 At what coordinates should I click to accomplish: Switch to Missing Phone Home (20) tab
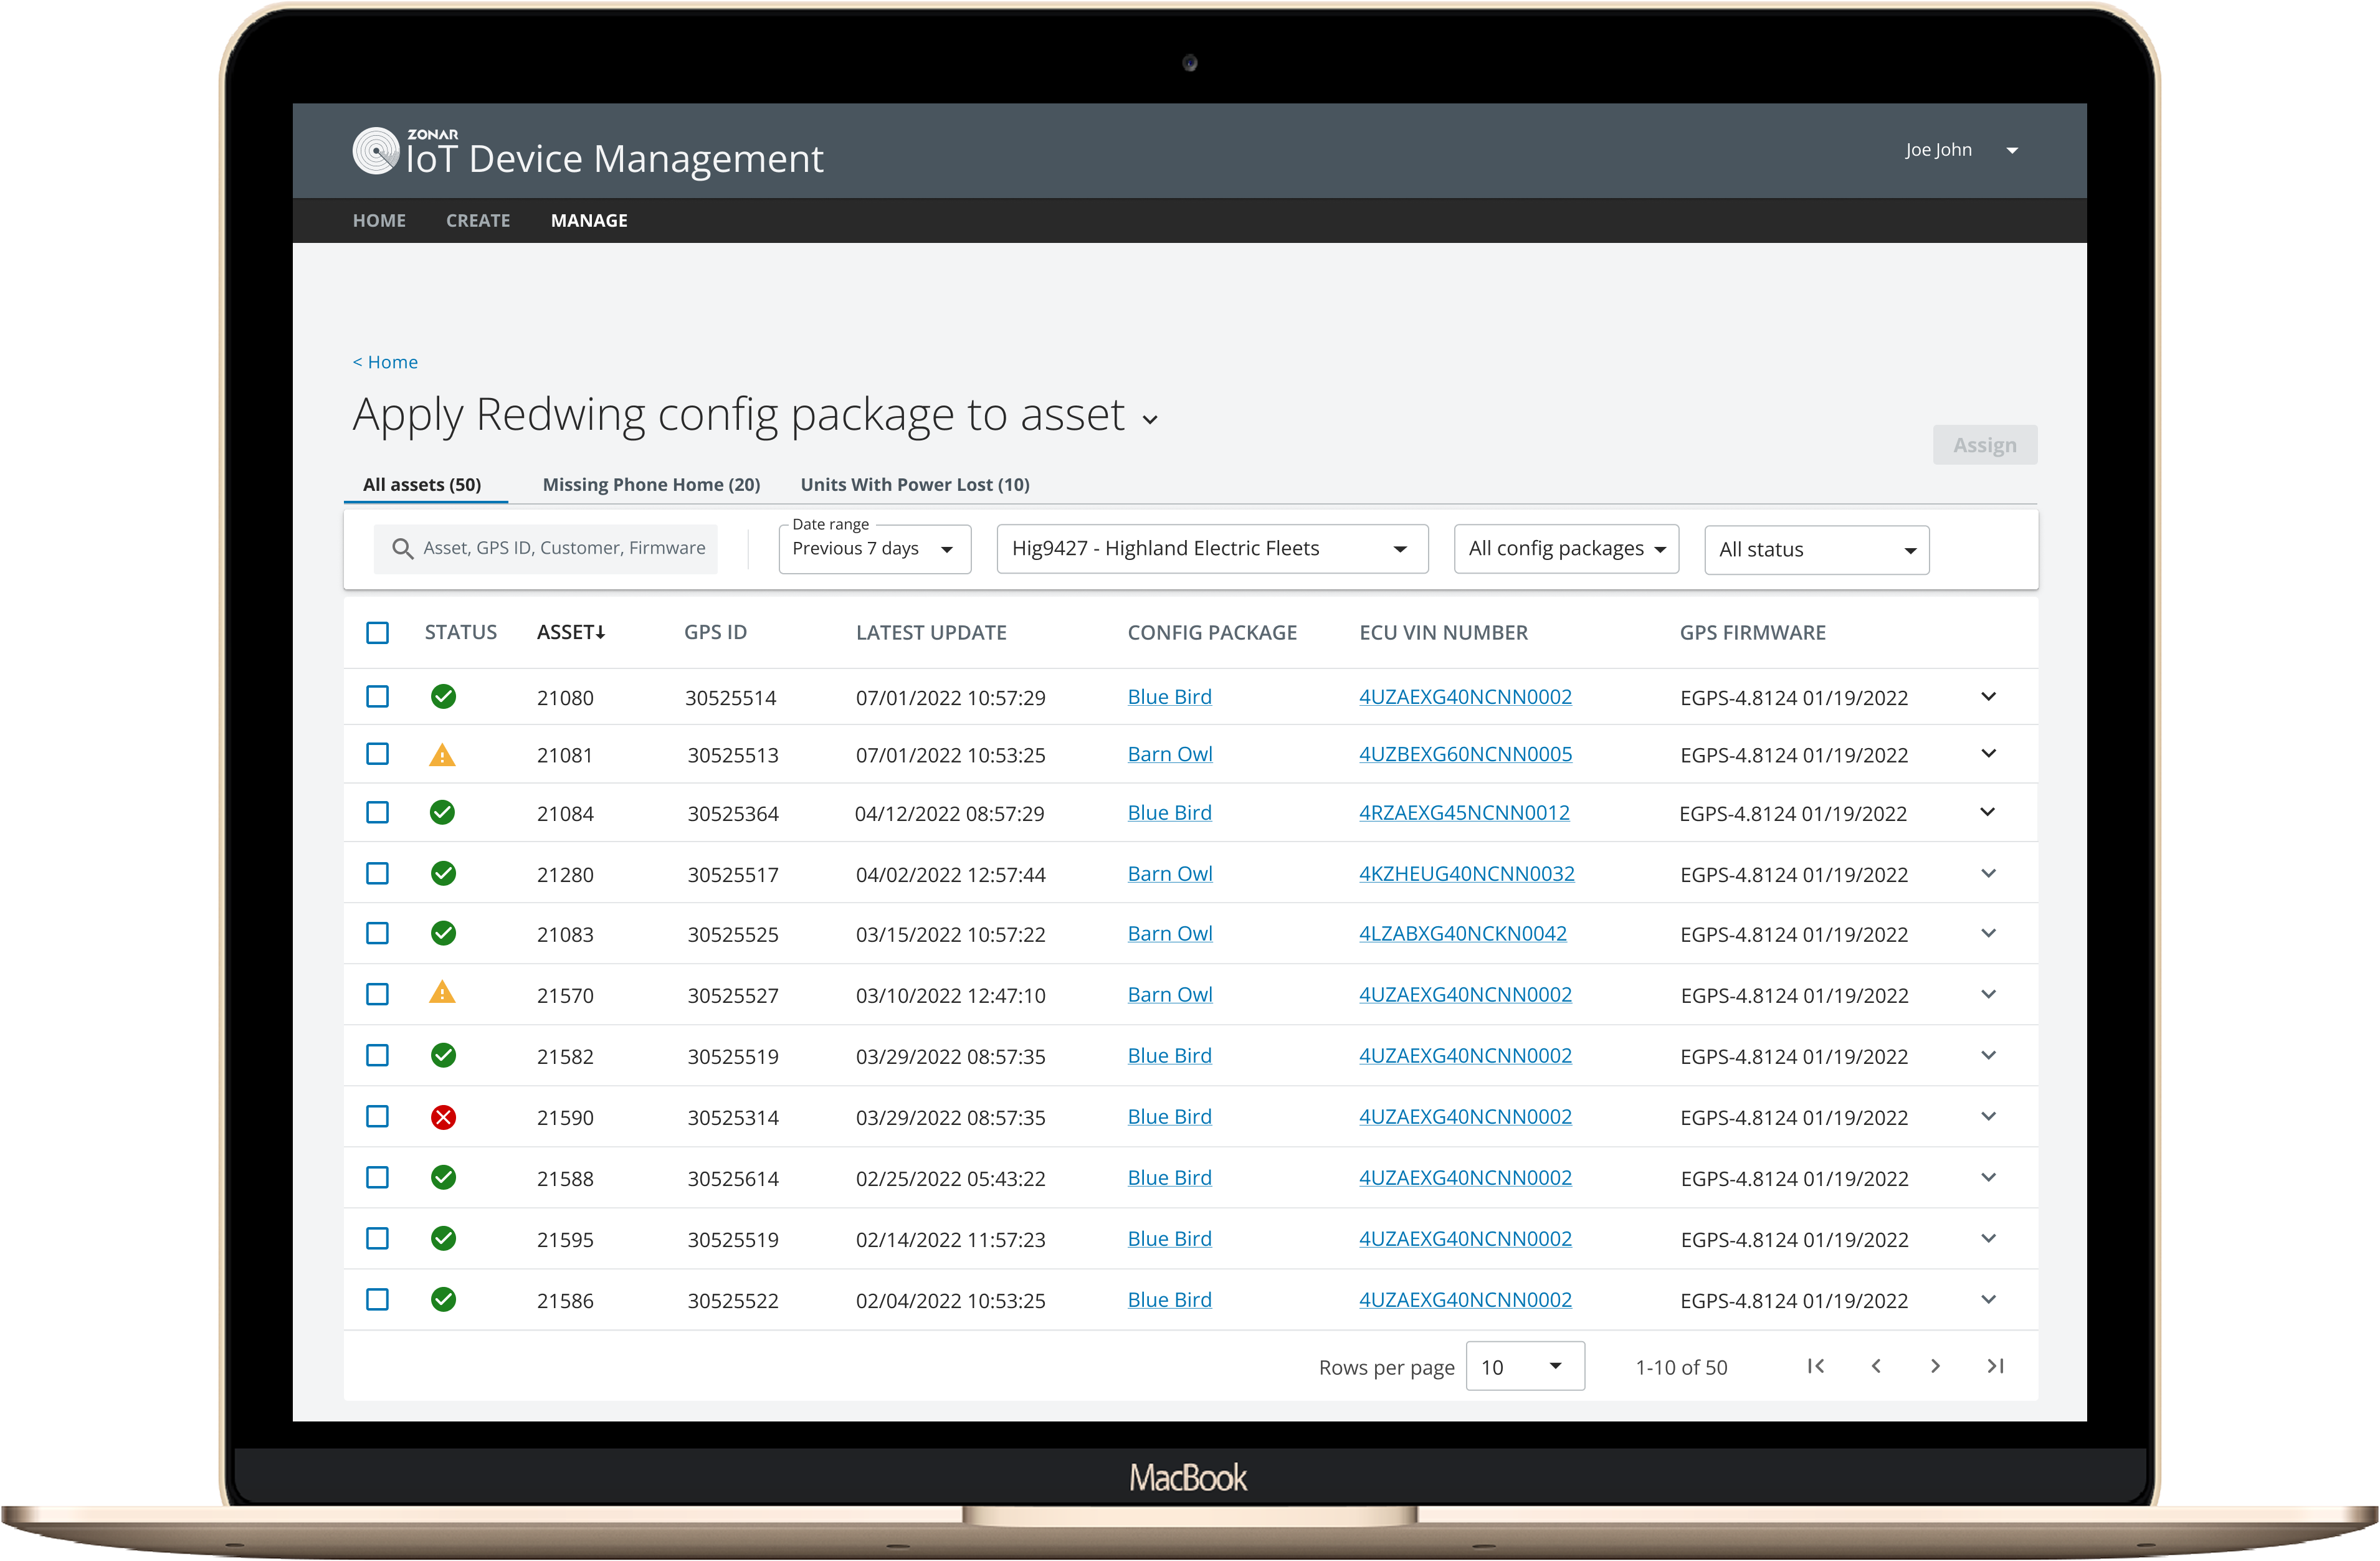pos(651,485)
